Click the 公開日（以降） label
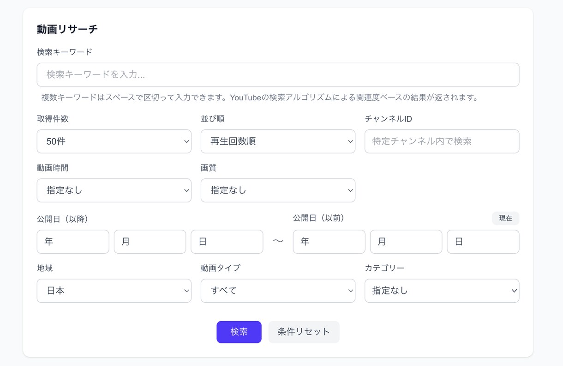Screen dimensions: 563x366 [x=63, y=219]
